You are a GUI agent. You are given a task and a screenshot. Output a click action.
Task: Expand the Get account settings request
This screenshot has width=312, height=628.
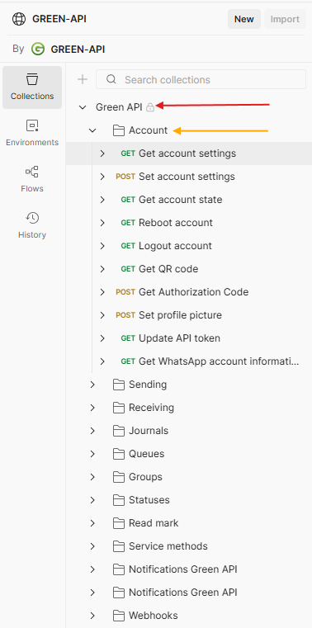[x=102, y=153]
